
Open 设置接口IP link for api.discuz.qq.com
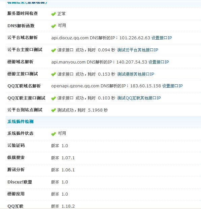click(162, 38)
